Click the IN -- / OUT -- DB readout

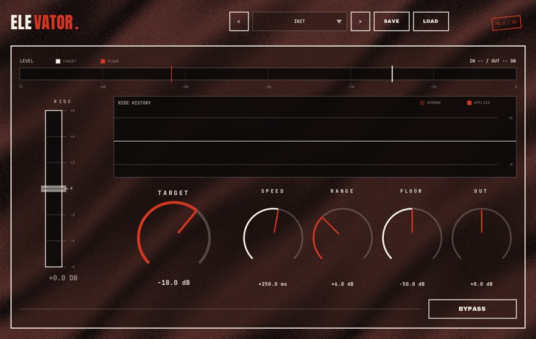(x=493, y=61)
